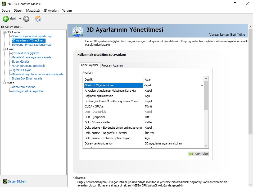The image size is (253, 187).
Task: Click main page scroll-up arrow
Action: click(250, 27)
